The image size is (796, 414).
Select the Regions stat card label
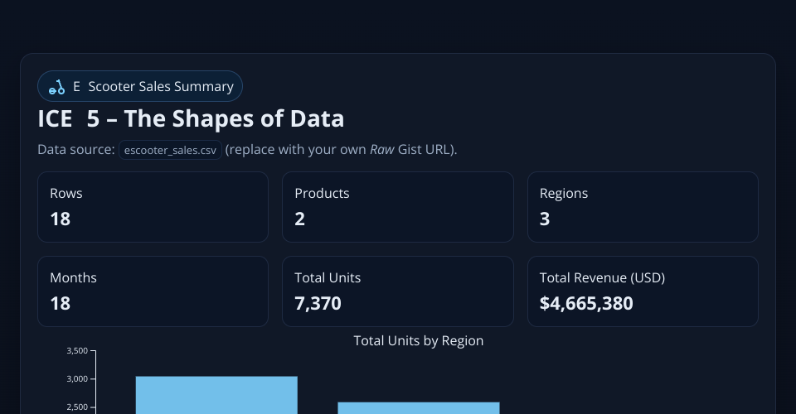563,193
